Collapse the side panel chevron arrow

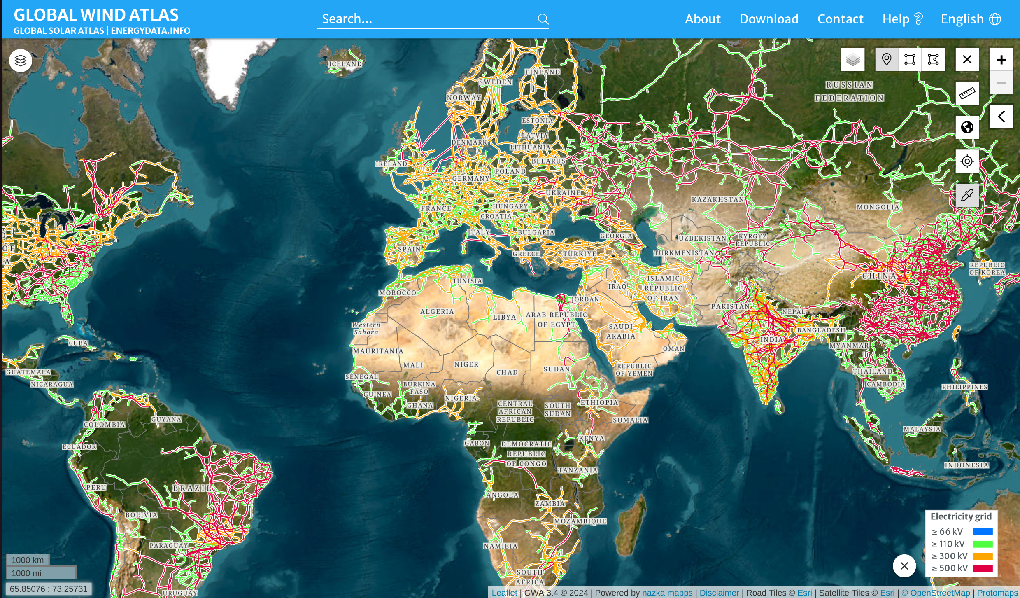(1001, 117)
